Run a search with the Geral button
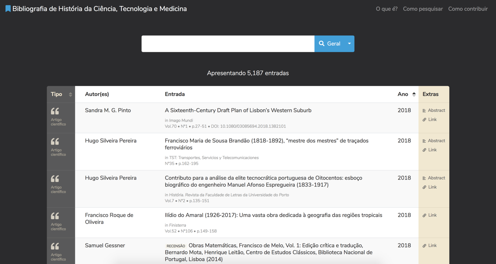The height and width of the screenshot is (264, 496). tap(330, 44)
